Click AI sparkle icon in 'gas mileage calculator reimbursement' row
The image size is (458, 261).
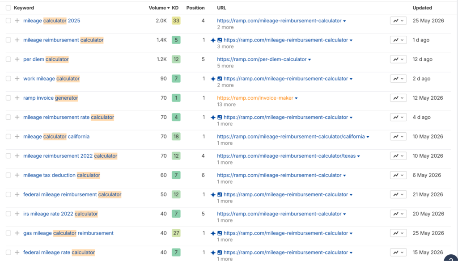click(x=213, y=233)
